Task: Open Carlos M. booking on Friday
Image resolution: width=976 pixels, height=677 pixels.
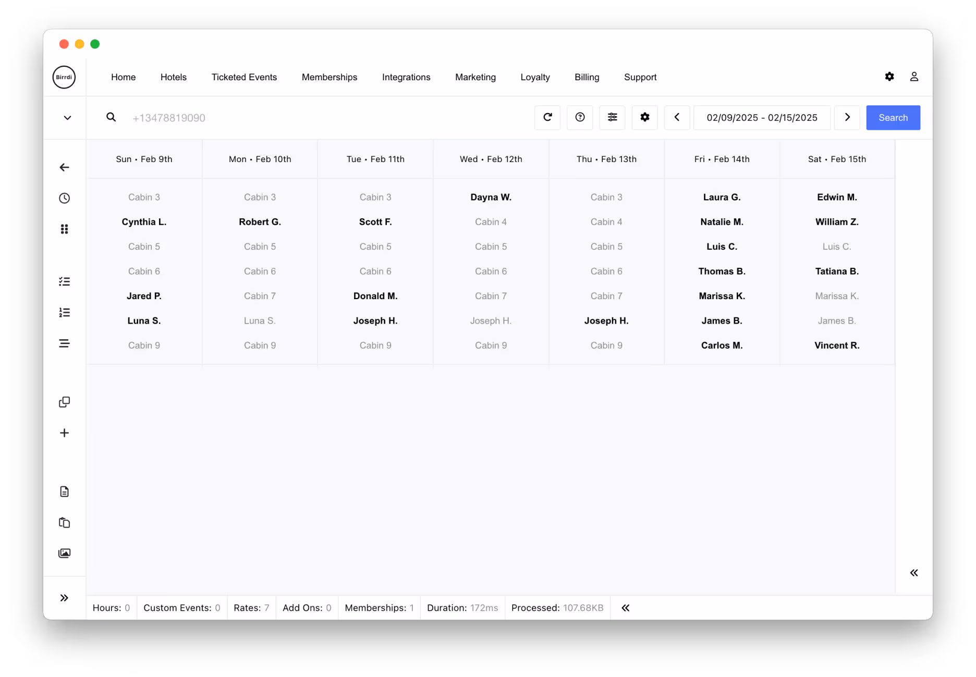Action: [x=722, y=345]
